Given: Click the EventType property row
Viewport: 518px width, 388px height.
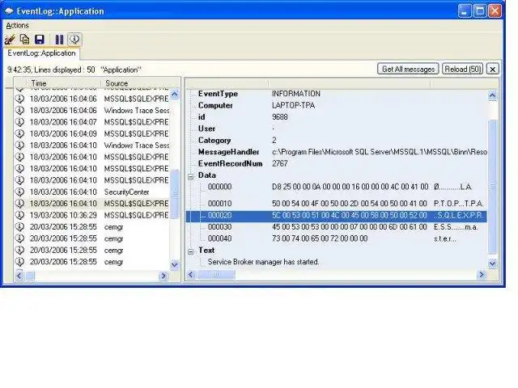Looking at the screenshot, I should (337, 94).
